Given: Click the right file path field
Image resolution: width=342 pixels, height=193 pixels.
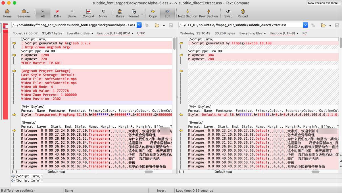Looking at the screenshot, I should tap(241, 25).
